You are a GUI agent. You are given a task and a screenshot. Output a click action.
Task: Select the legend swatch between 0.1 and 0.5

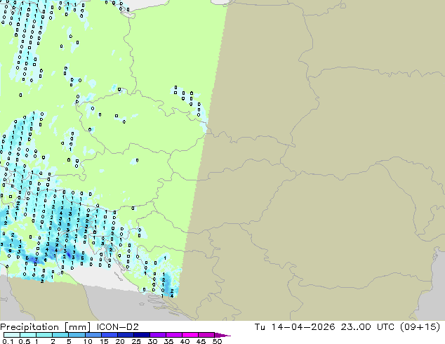[x=12, y=335]
